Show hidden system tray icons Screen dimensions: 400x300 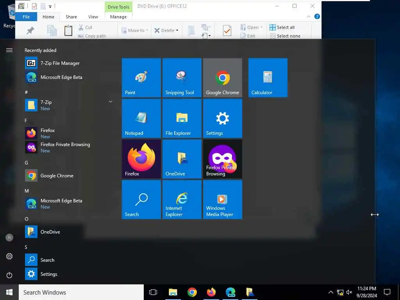point(330,292)
